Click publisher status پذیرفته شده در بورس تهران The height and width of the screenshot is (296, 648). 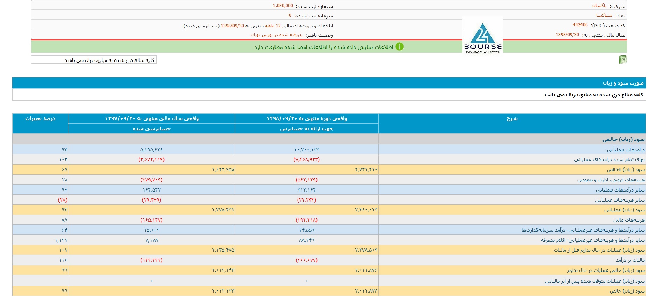click(x=277, y=35)
